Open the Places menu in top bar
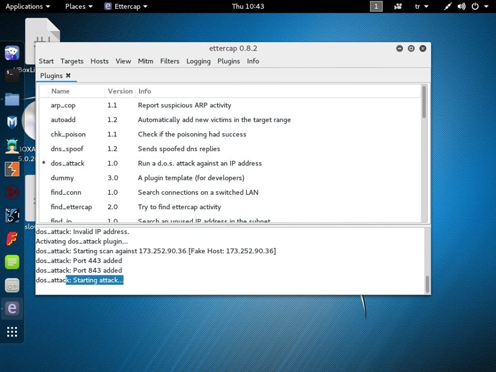 tap(79, 6)
